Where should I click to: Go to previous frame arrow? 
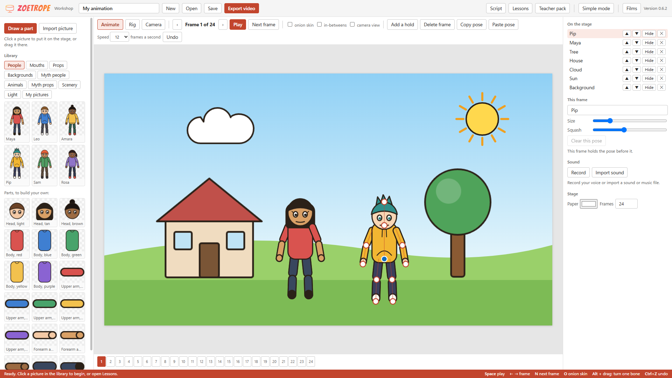177,24
